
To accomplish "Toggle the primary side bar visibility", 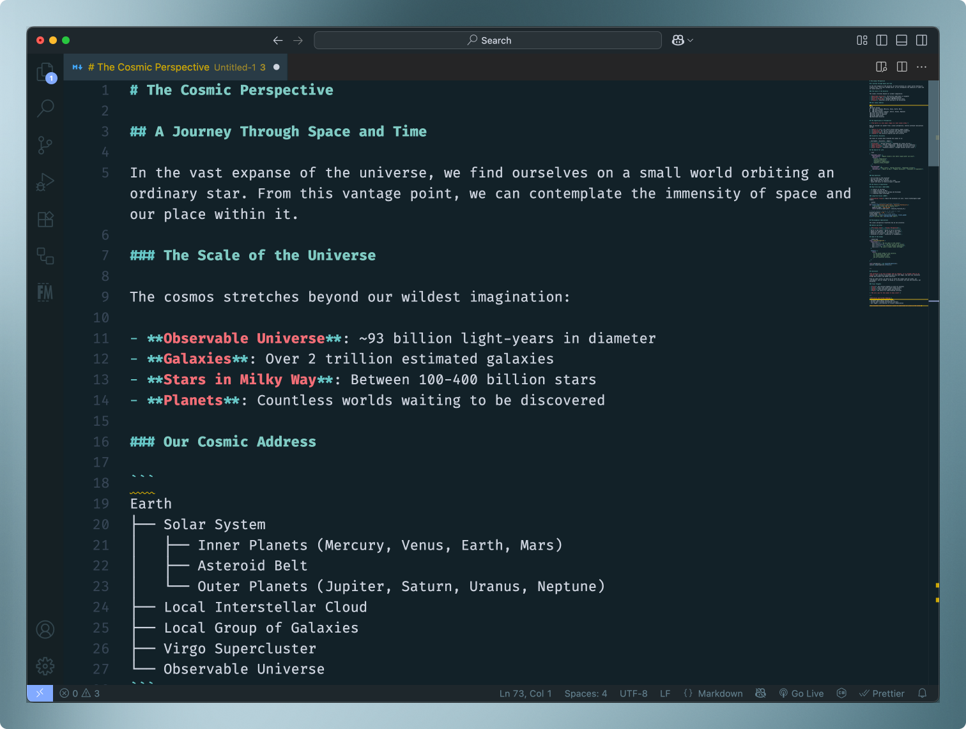I will coord(882,40).
